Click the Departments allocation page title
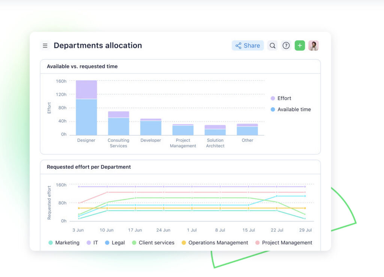The height and width of the screenshot is (277, 384). coord(98,46)
